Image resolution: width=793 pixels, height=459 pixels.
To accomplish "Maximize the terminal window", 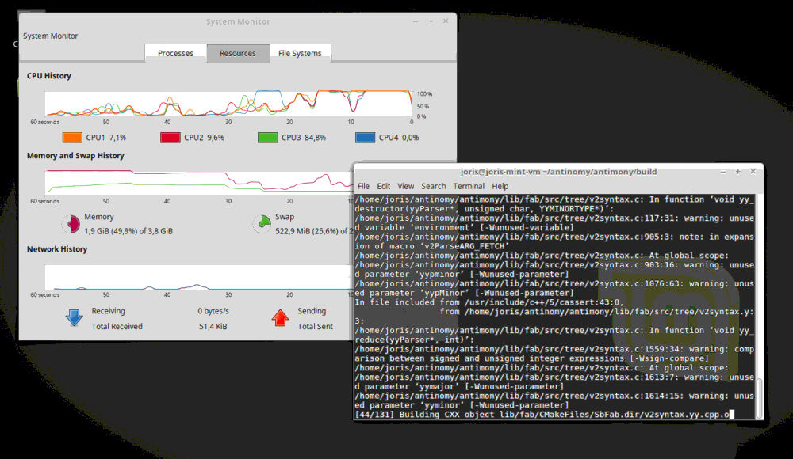I will 737,172.
